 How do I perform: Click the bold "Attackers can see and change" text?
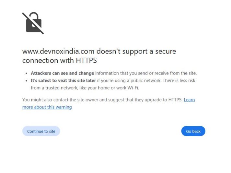pos(62,73)
